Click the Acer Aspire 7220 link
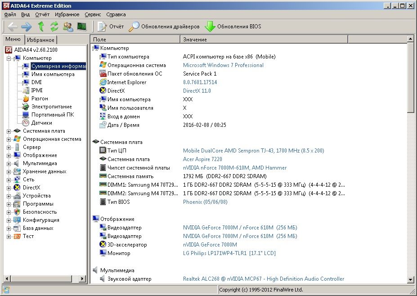The image size is (417, 296). pyautogui.click(x=202, y=159)
